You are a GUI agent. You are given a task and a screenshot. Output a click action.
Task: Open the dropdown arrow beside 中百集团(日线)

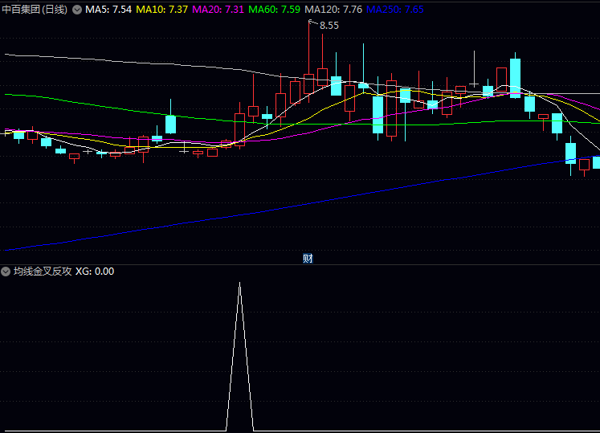pos(77,10)
